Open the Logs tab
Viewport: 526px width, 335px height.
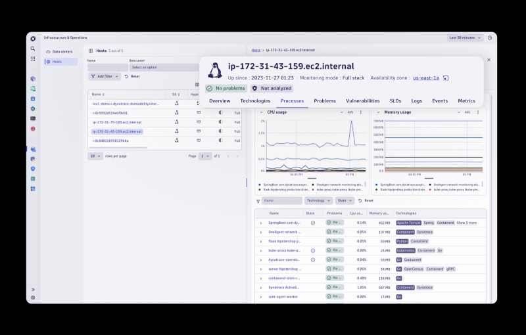[416, 101]
